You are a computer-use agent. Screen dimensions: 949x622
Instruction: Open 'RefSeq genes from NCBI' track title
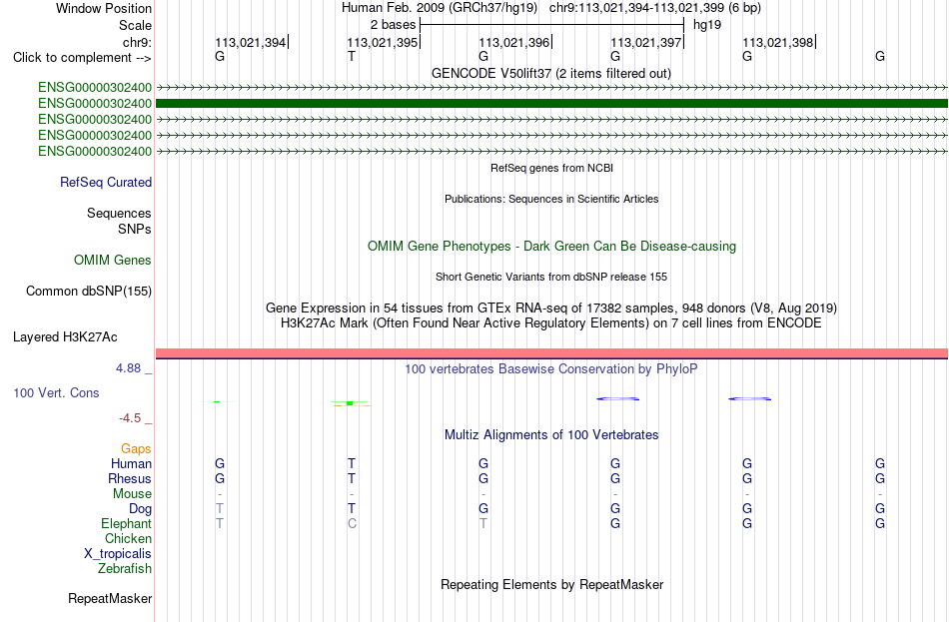551,168
